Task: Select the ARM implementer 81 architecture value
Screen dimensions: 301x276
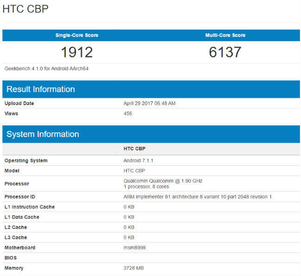Action: tap(198, 197)
